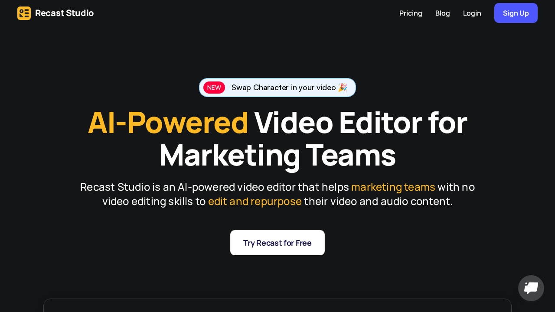Click the yellow AI-Powered headline word
555x312 pixels.
pos(168,123)
